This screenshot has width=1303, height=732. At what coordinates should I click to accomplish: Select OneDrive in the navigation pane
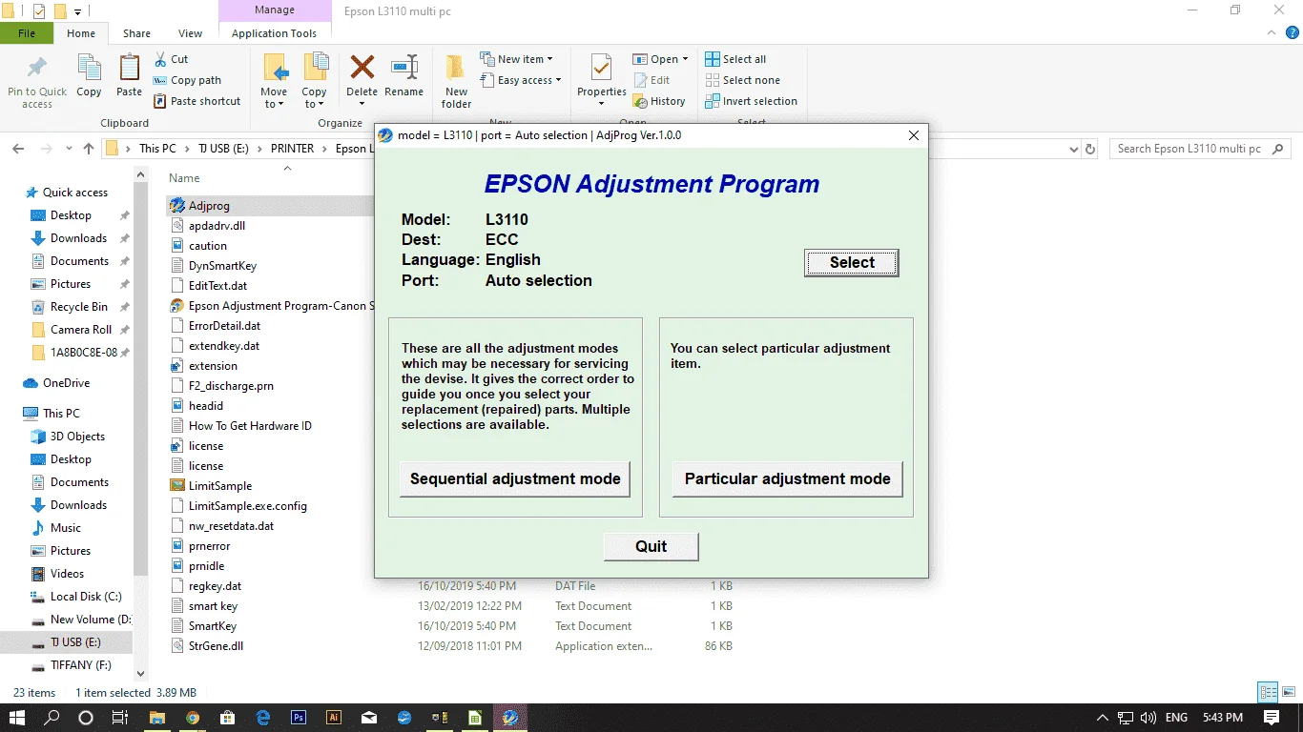pos(67,383)
